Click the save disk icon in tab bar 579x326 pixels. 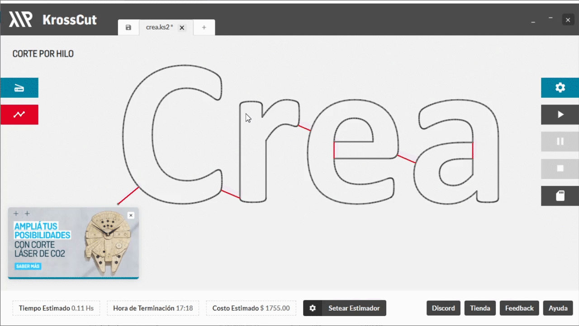128,28
